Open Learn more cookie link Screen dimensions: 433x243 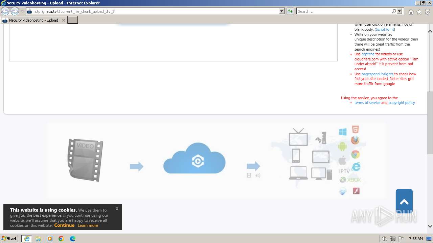[x=88, y=225]
